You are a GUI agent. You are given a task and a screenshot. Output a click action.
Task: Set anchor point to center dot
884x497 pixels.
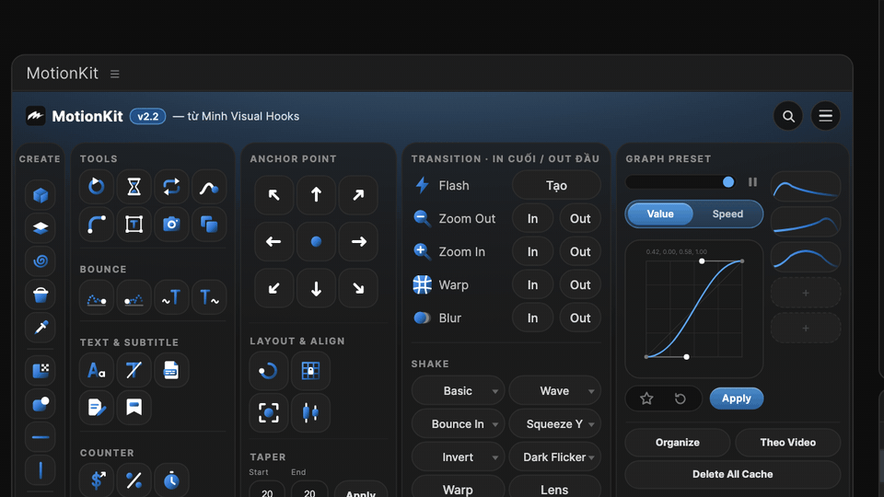click(x=316, y=242)
